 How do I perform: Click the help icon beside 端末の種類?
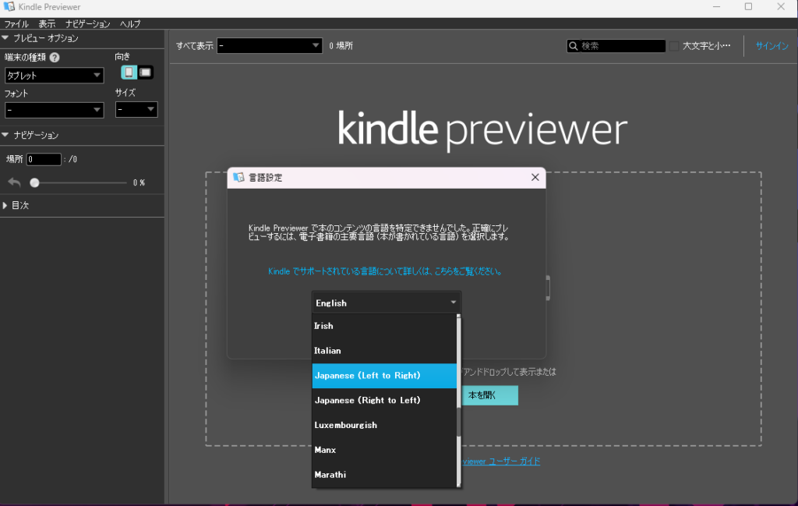55,57
